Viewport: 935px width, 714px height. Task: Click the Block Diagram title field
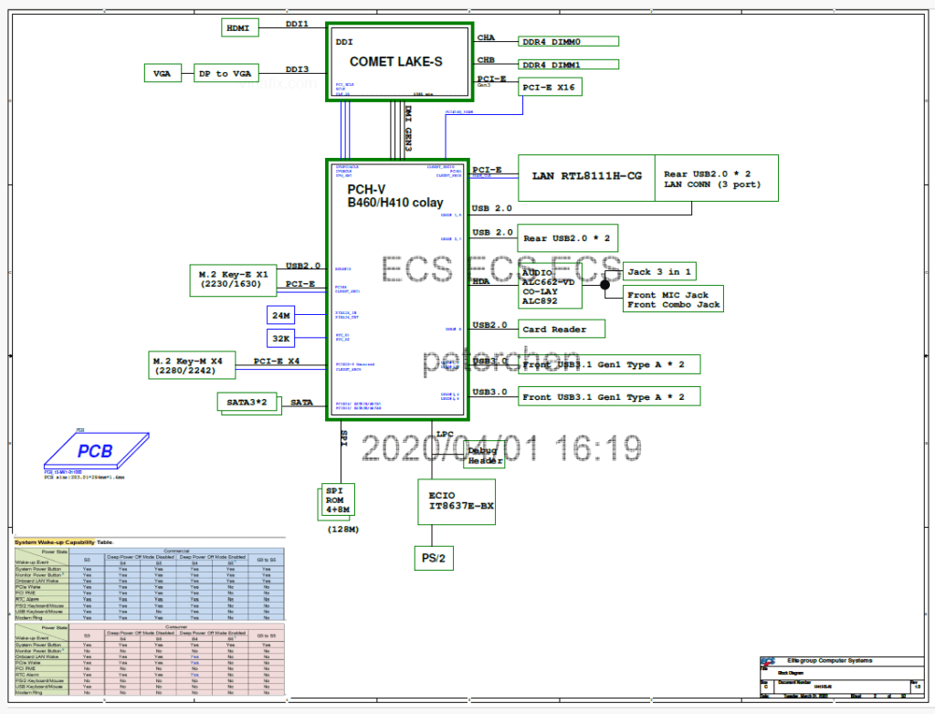click(791, 673)
